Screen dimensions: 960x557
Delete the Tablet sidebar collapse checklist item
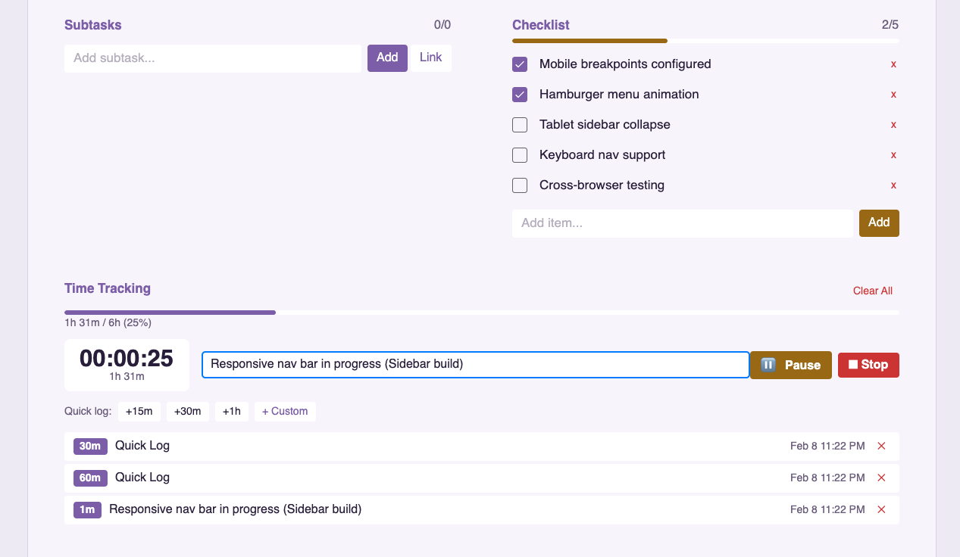893,125
